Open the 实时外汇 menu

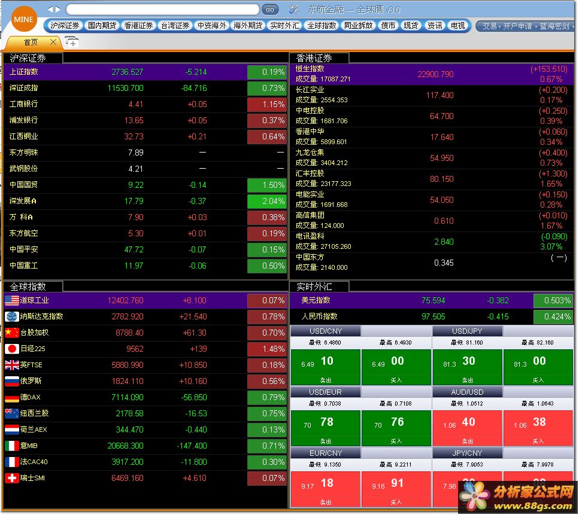click(x=284, y=26)
